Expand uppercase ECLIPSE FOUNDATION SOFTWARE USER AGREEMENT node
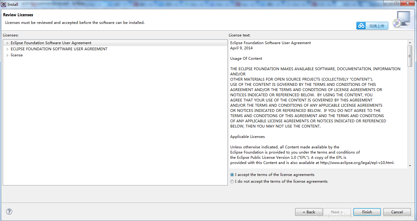 point(7,49)
